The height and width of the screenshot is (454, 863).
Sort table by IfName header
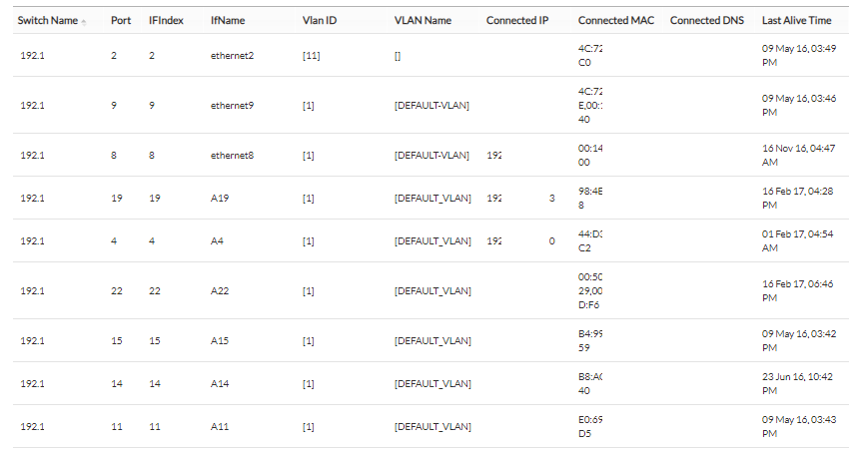pyautogui.click(x=224, y=20)
